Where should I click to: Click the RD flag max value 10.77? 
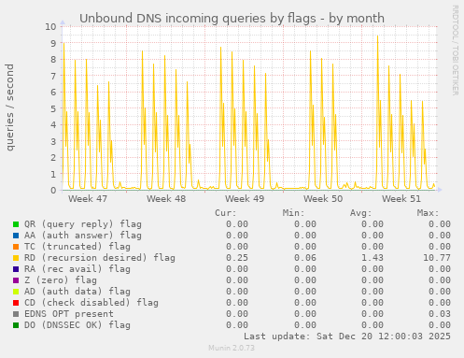tap(437, 258)
